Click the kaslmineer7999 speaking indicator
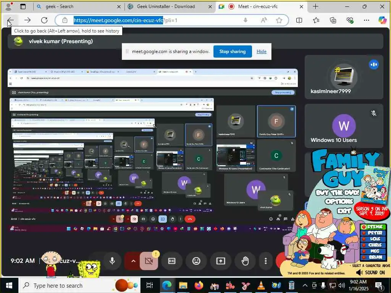 click(x=373, y=64)
